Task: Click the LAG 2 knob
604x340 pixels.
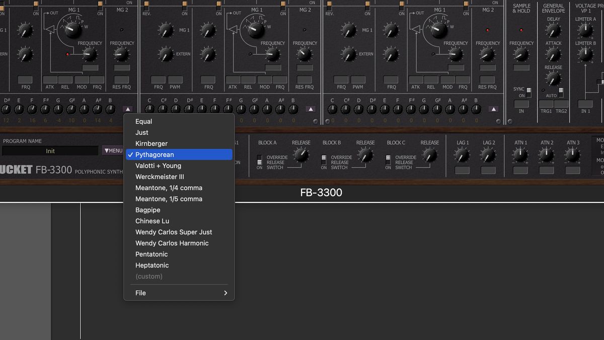Action: pos(488,155)
